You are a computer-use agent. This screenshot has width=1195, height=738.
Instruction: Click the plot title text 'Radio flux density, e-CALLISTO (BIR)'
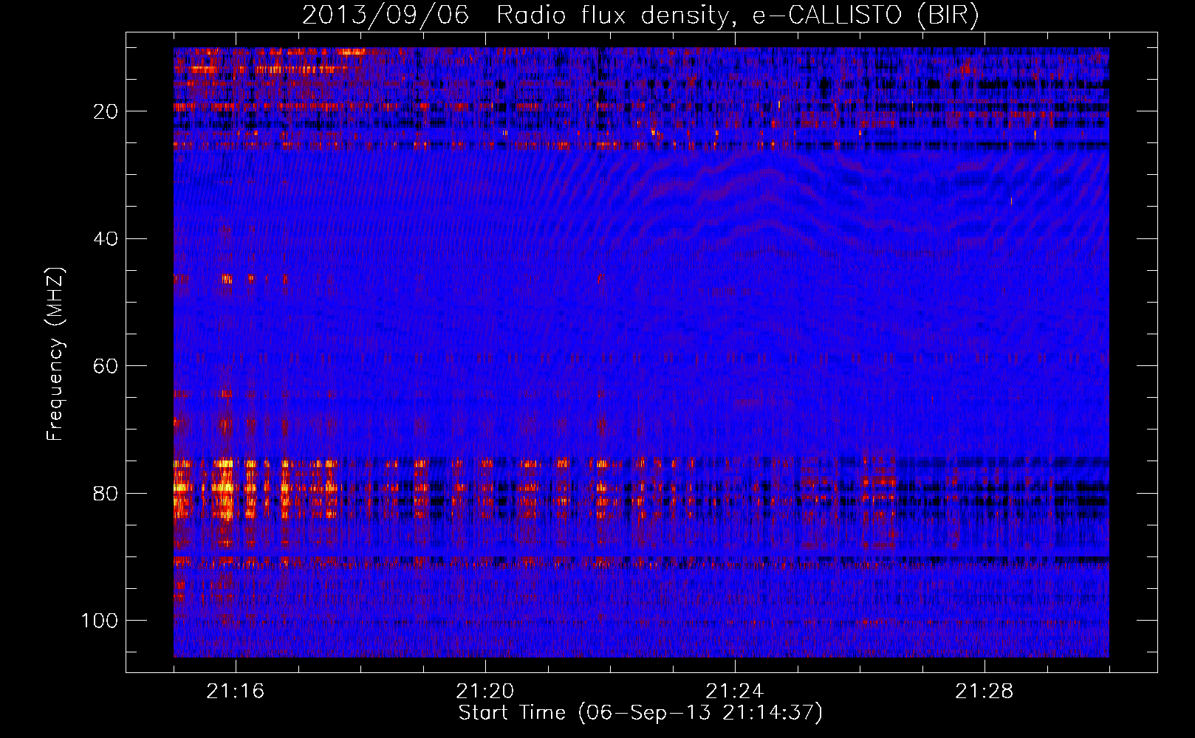737,15
